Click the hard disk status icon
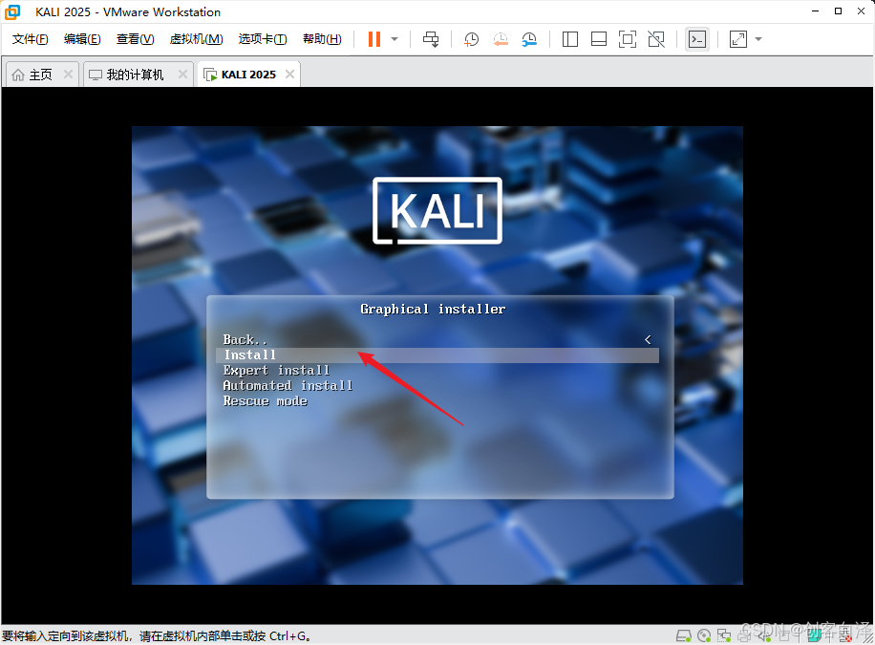 point(684,635)
